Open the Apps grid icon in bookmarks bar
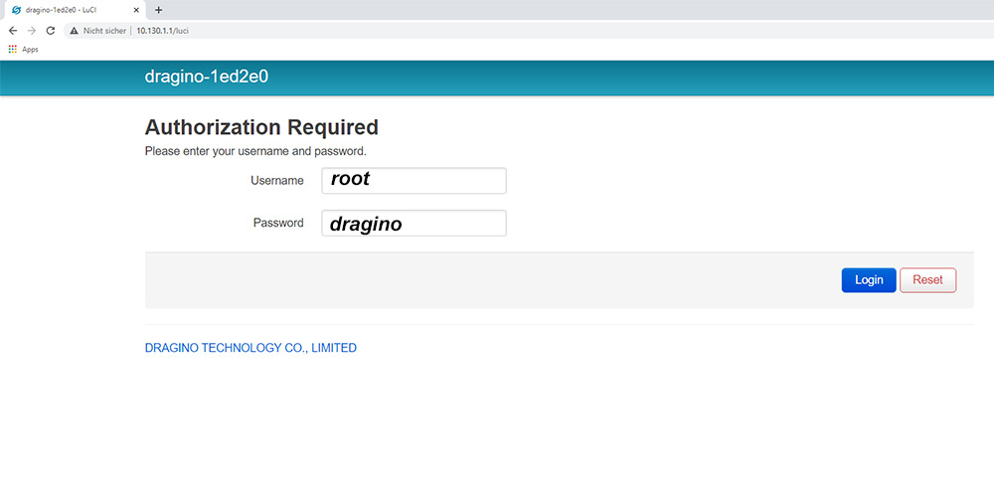The image size is (994, 497). pyautogui.click(x=13, y=50)
